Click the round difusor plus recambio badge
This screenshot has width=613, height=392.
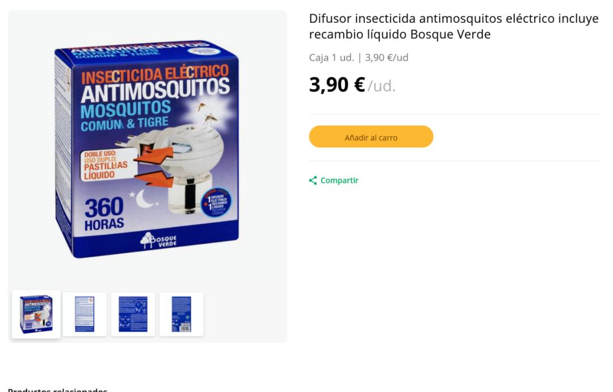point(216,203)
